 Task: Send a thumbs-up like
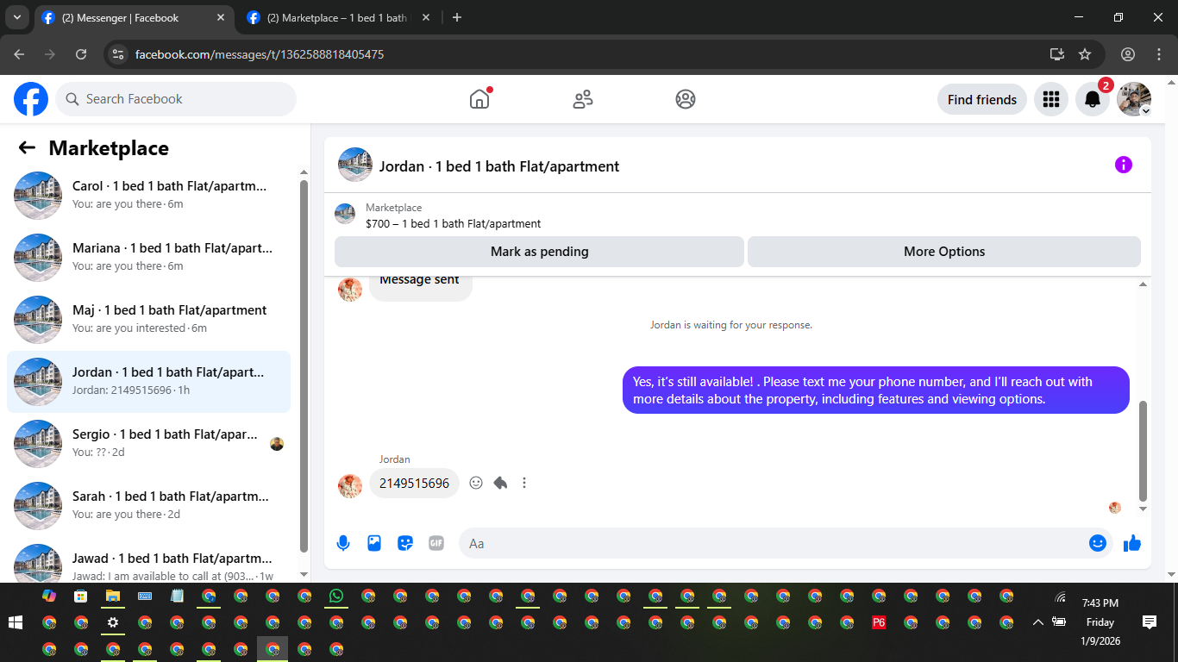(1132, 543)
